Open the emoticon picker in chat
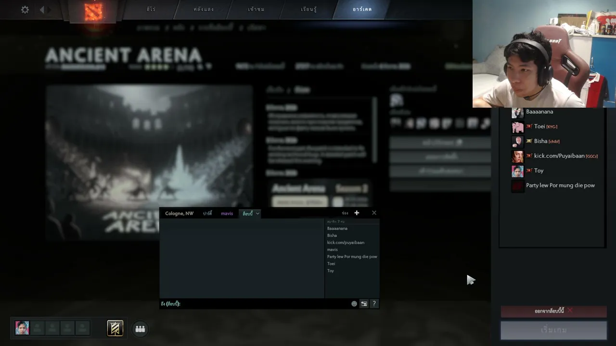The image size is (616, 346). pos(354,304)
